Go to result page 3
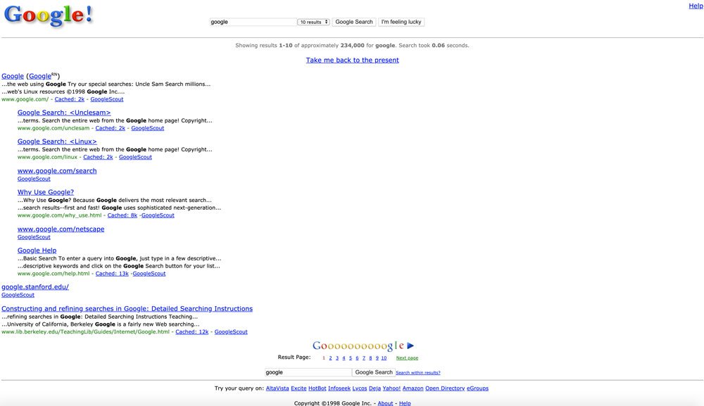 (x=337, y=358)
